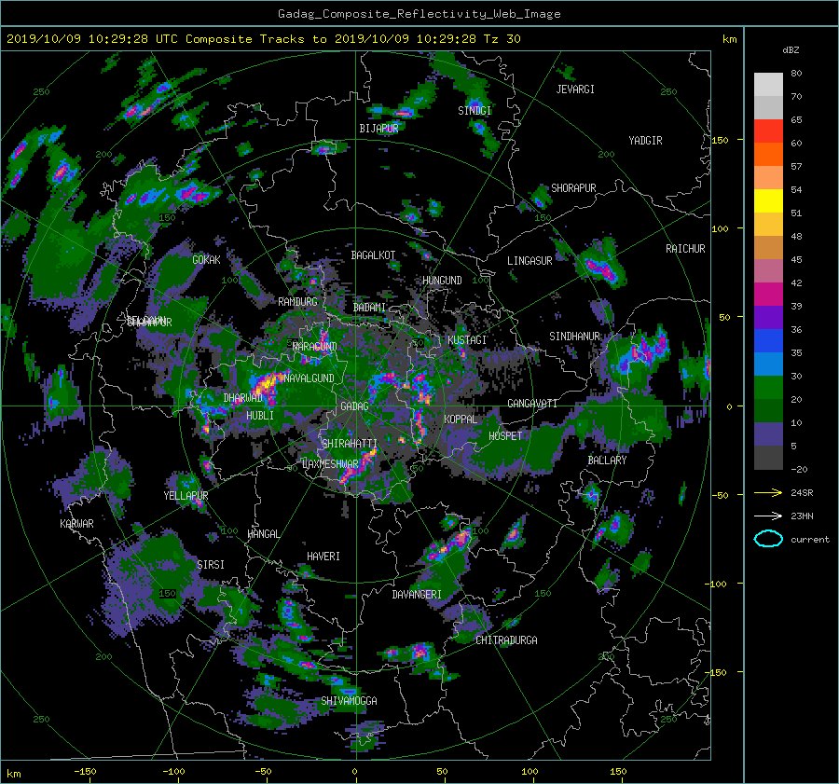Select the 80 dBZ light grey swatch
Image resolution: width=839 pixels, height=784 pixels.
(x=768, y=84)
